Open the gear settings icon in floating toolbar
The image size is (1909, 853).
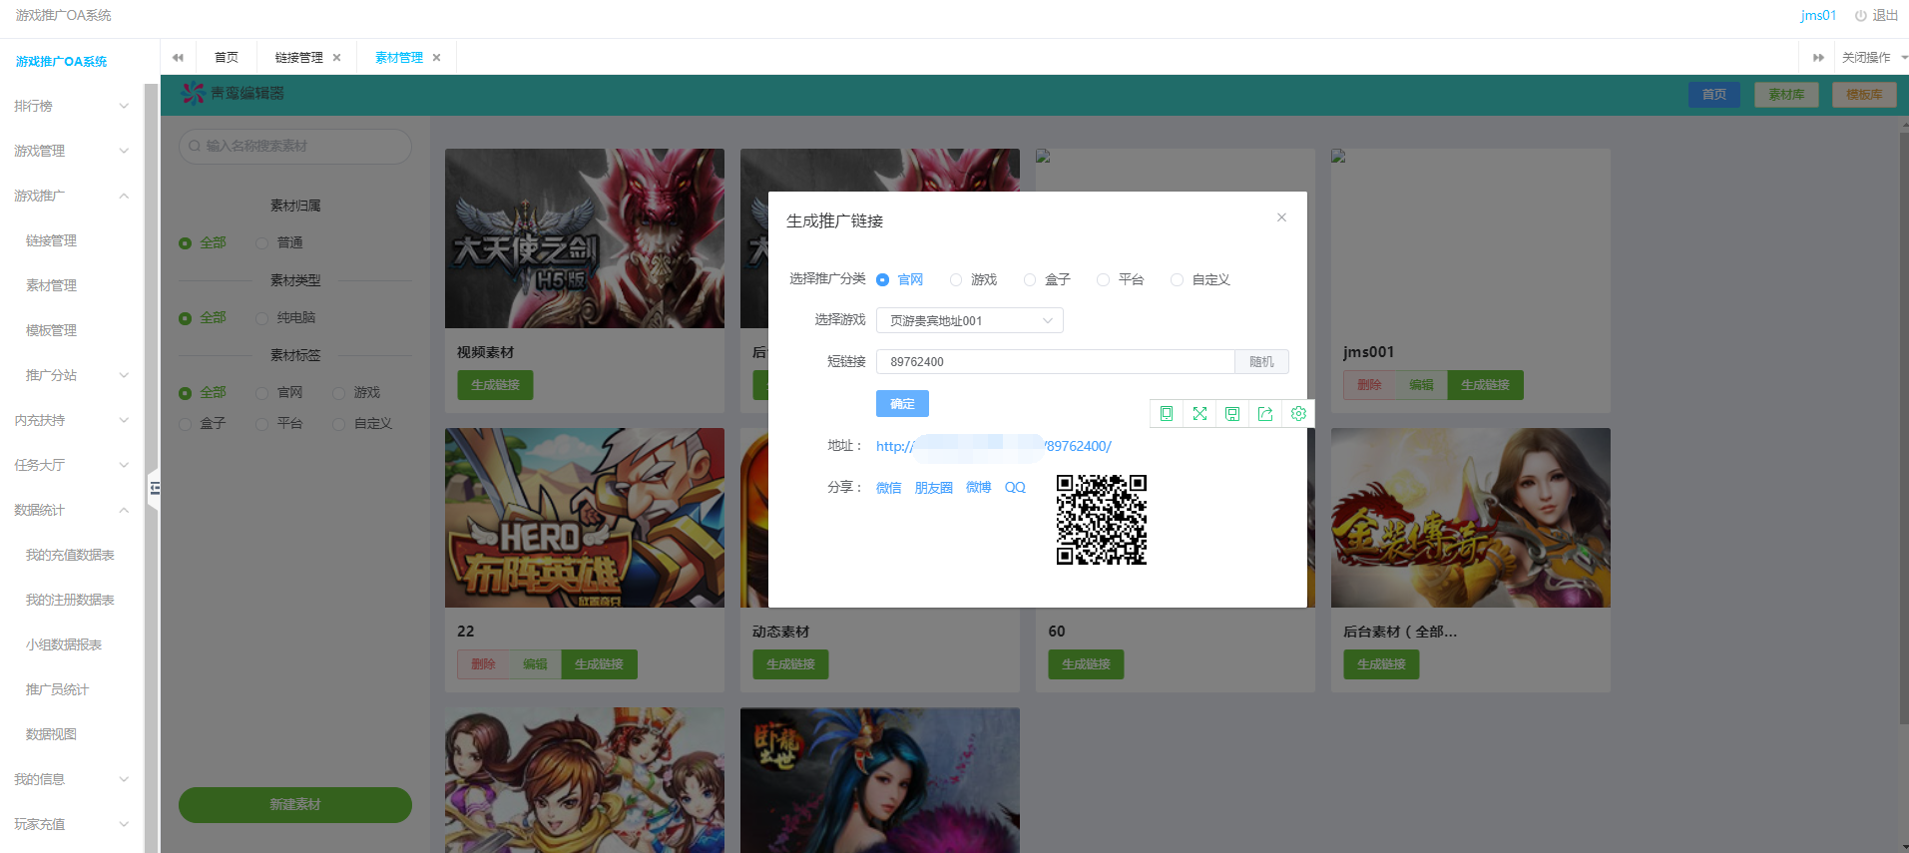pyautogui.click(x=1298, y=414)
